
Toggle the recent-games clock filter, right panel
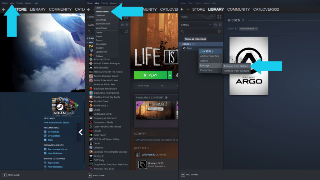216,25
